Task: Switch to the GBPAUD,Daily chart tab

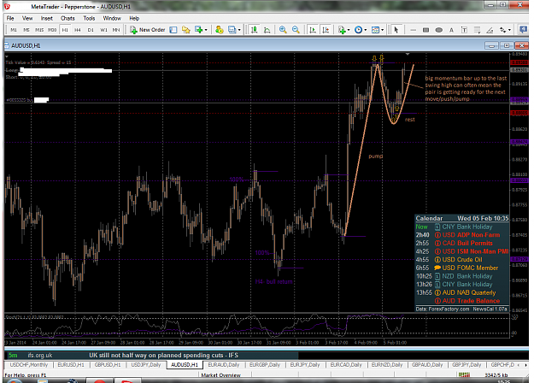Action: point(427,365)
